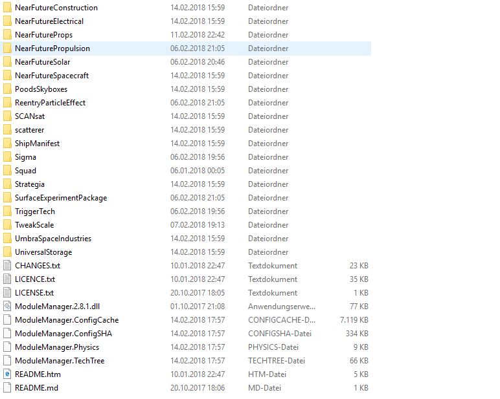Viewport: 500px width, 399px height.
Task: Select the ModuleManager.Physics file name
Action: tap(57, 347)
